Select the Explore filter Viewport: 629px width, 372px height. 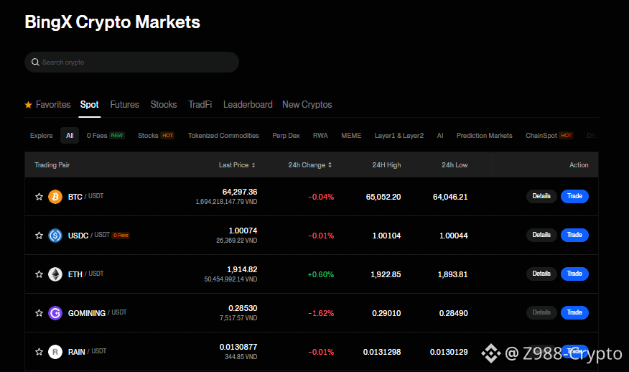click(x=42, y=136)
